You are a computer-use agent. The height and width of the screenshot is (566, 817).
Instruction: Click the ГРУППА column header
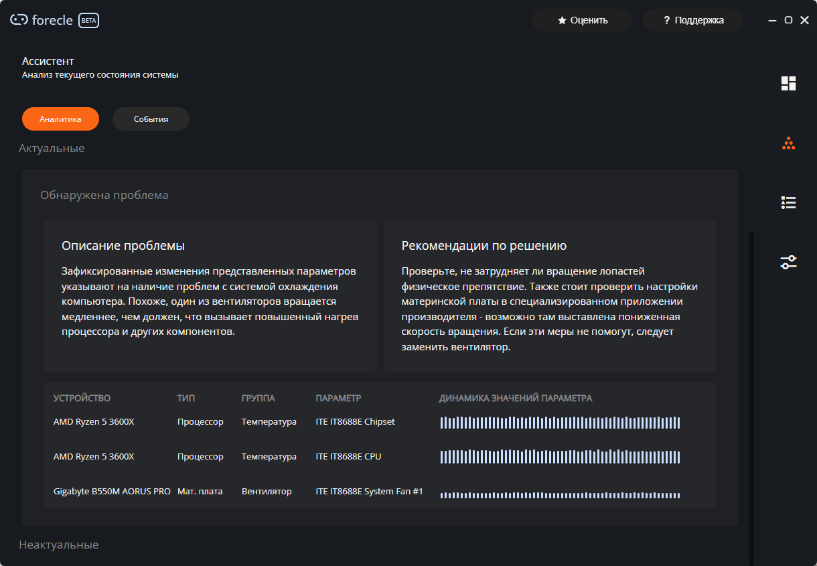(x=258, y=399)
